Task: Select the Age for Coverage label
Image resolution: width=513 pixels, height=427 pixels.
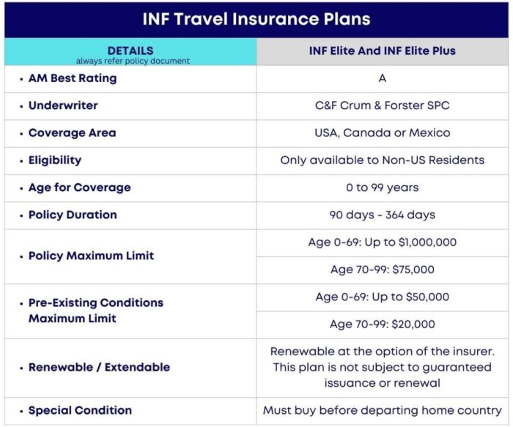Action: coord(79,187)
